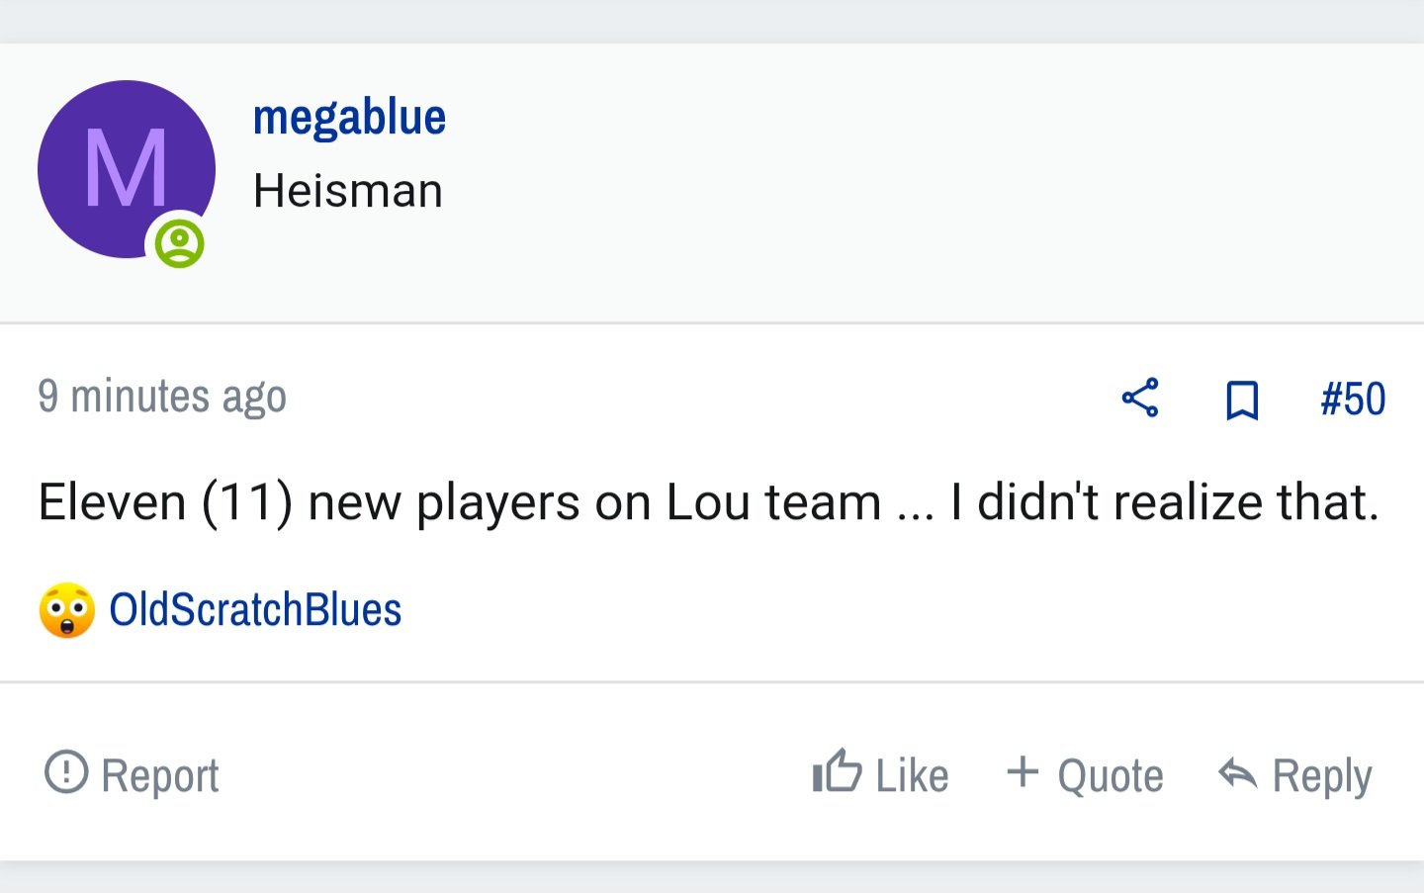Click the gray user info header banner

pos(712,183)
